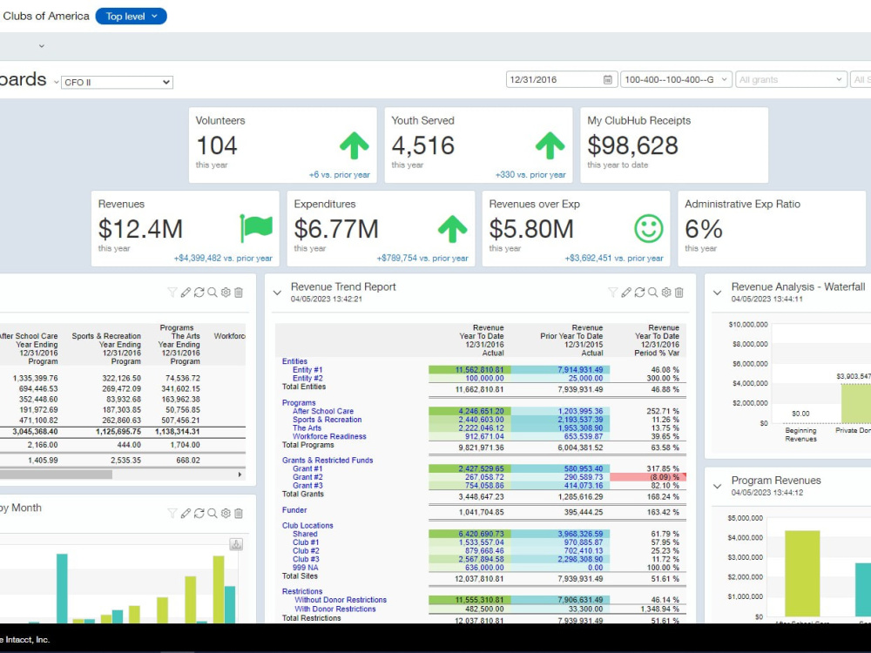The height and width of the screenshot is (653, 871).
Task: Click the Grants & Restricted Funds heading
Action: coord(327,461)
